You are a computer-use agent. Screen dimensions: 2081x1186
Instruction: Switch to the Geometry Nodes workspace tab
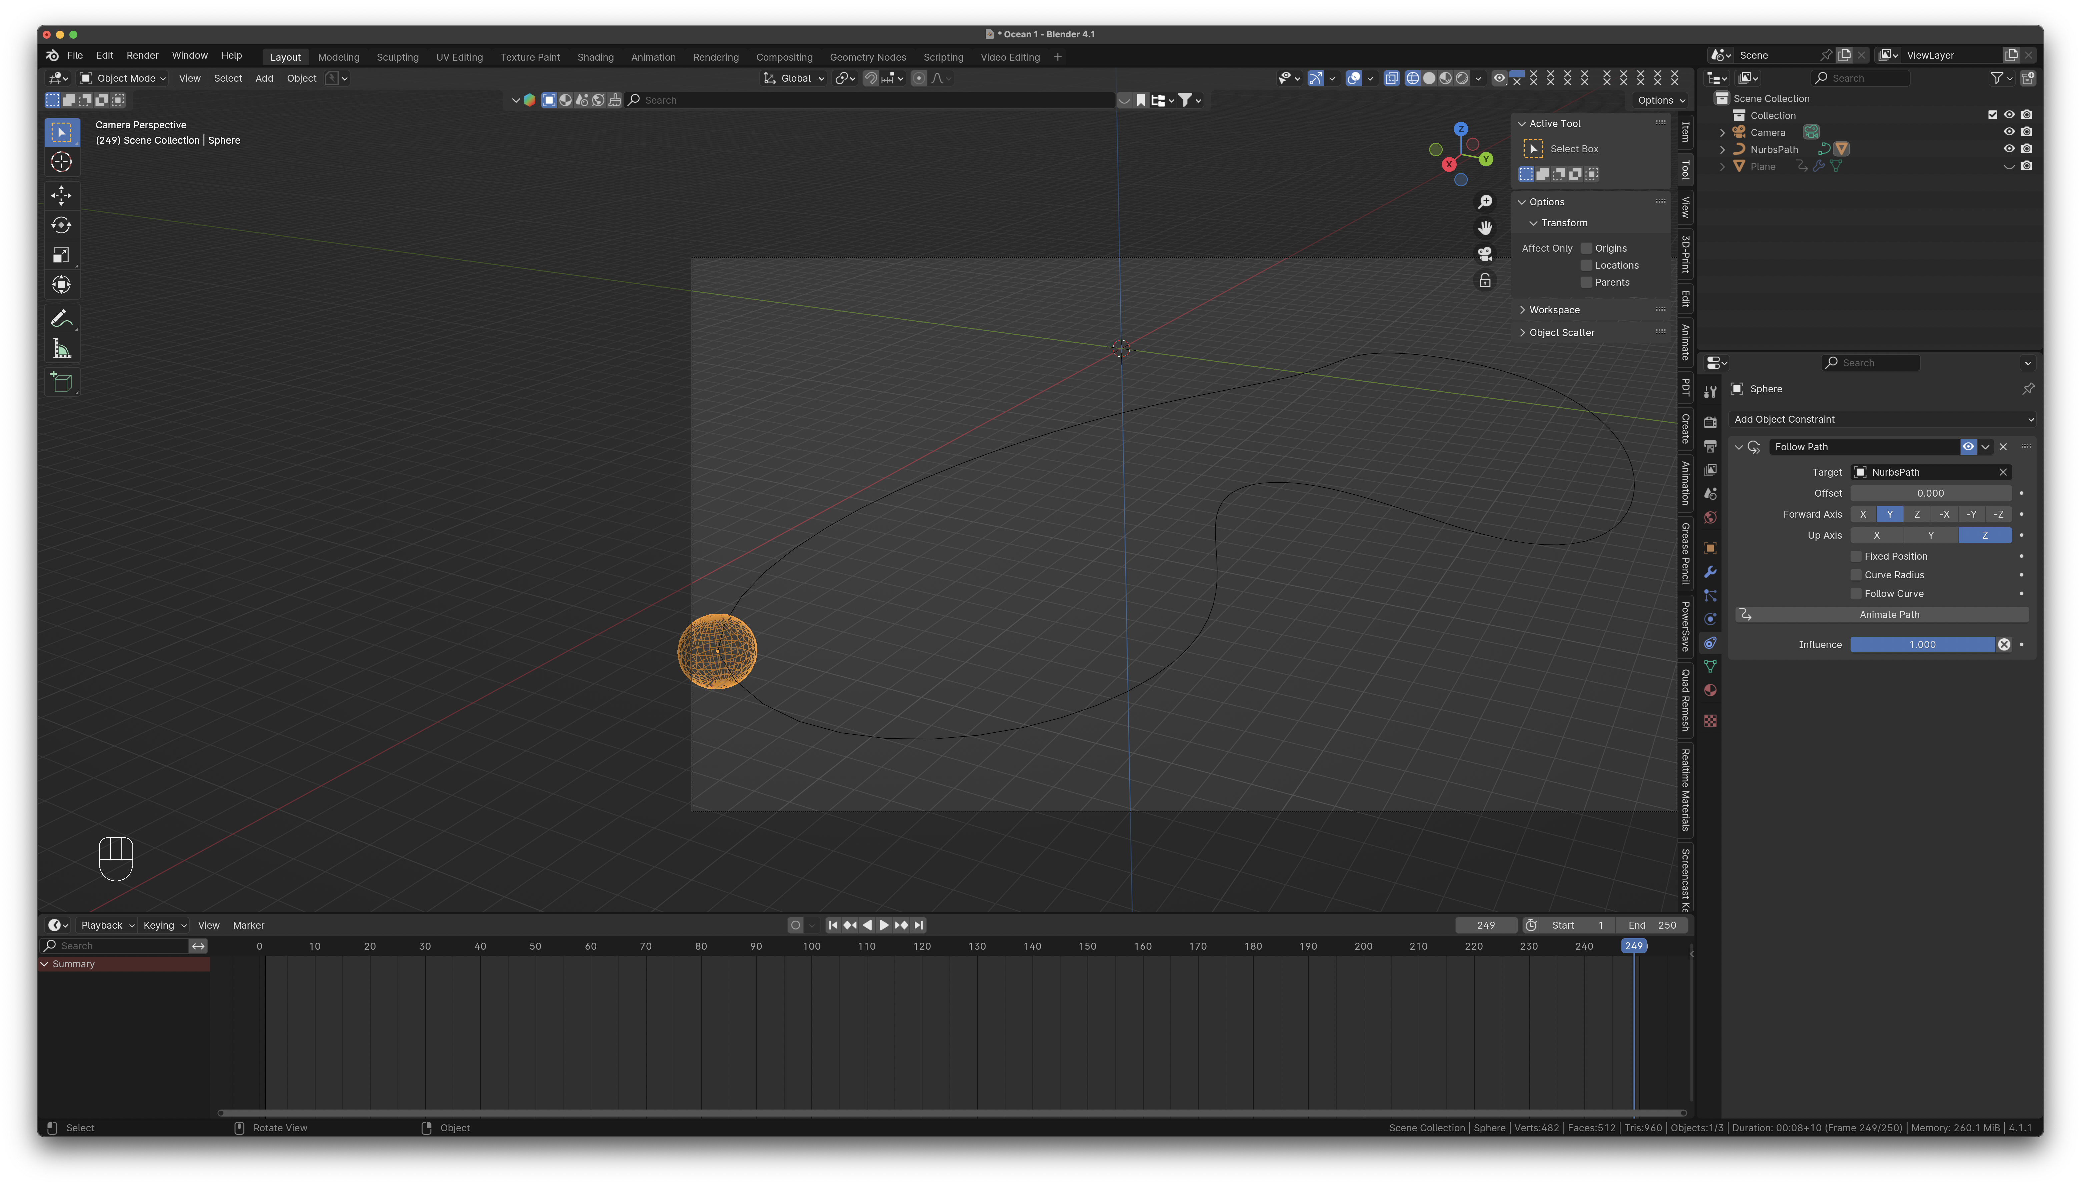pos(868,57)
